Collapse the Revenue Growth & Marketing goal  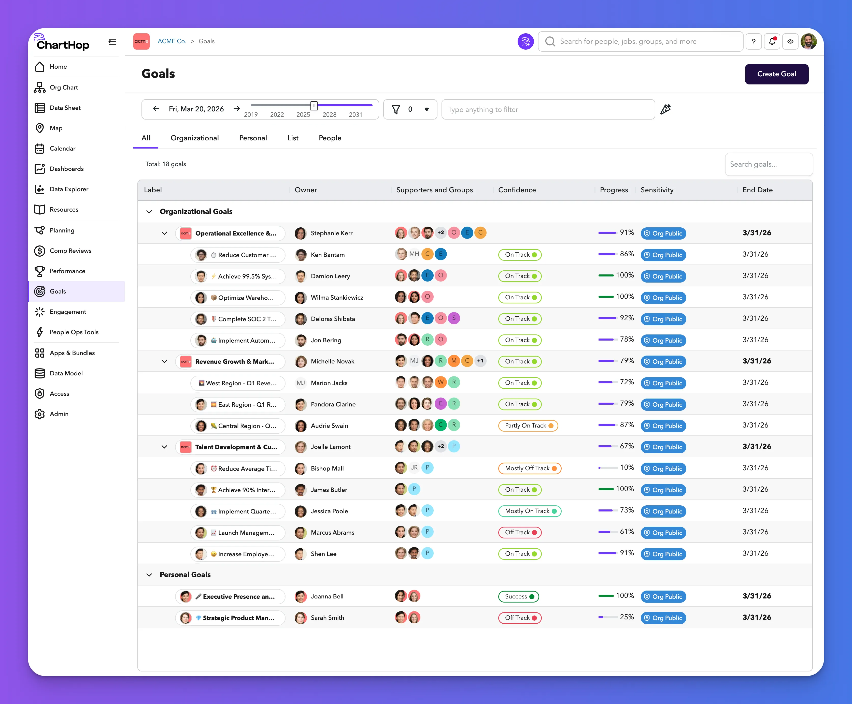(164, 361)
